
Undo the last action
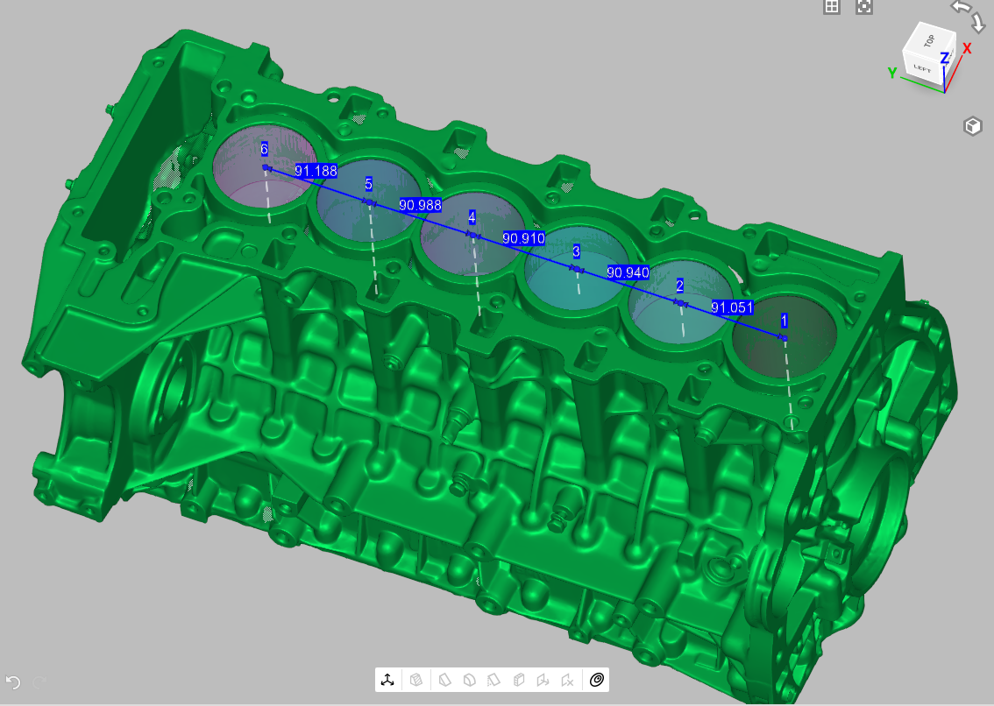pyautogui.click(x=13, y=682)
